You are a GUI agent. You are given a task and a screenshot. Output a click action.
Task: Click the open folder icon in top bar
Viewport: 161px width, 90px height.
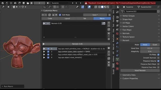click(x=28, y=3)
